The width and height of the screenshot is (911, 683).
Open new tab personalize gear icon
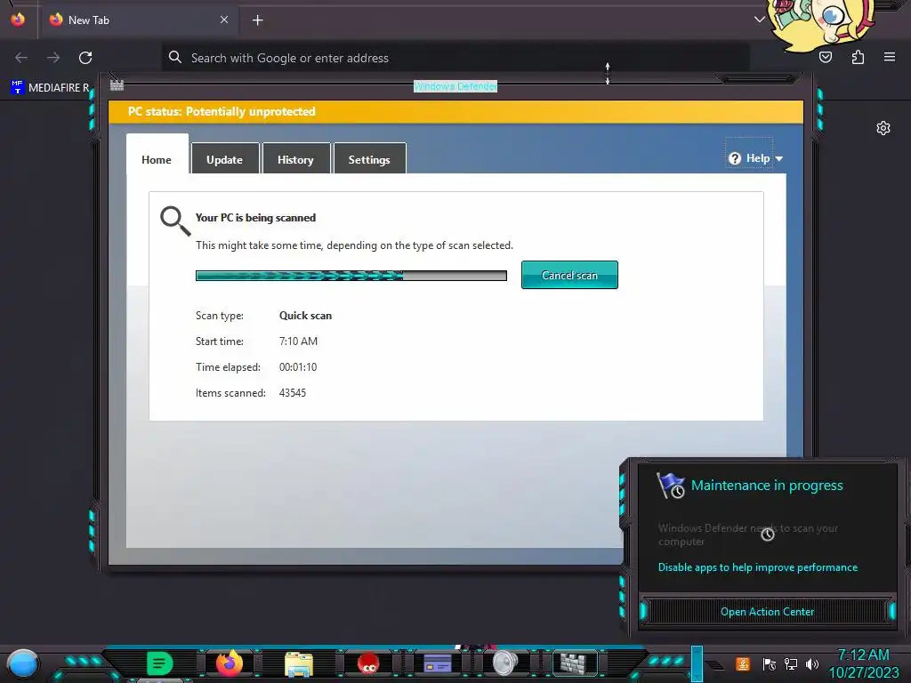click(883, 128)
